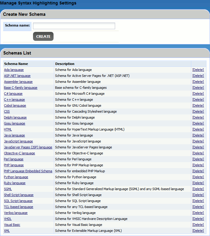Open the XML schema link
This screenshot has width=210, height=236.
7,231
